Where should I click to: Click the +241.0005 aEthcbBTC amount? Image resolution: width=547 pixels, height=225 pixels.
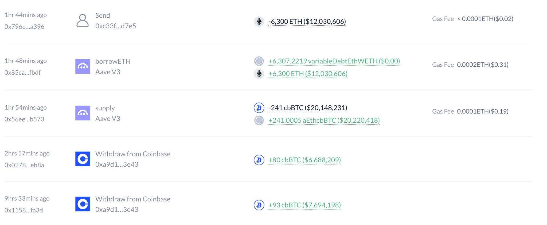tap(324, 120)
